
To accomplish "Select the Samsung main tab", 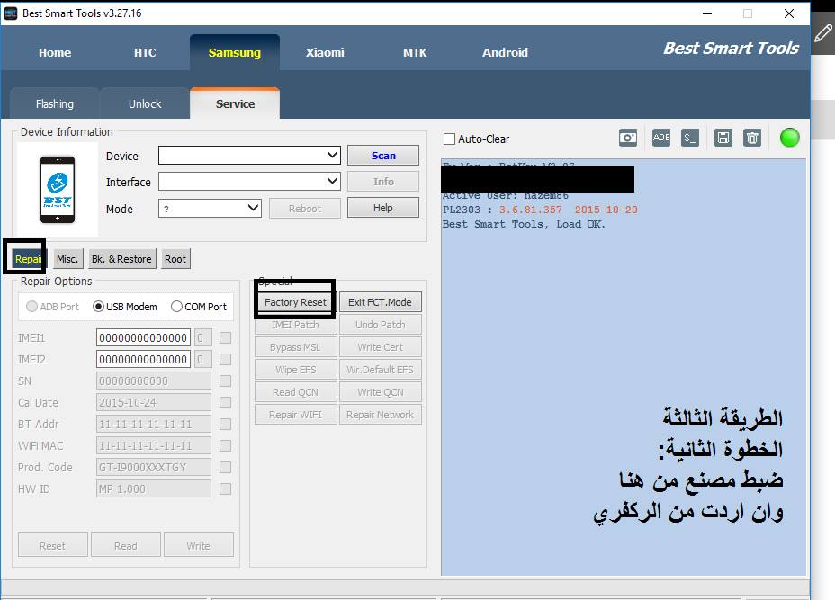I will point(235,52).
